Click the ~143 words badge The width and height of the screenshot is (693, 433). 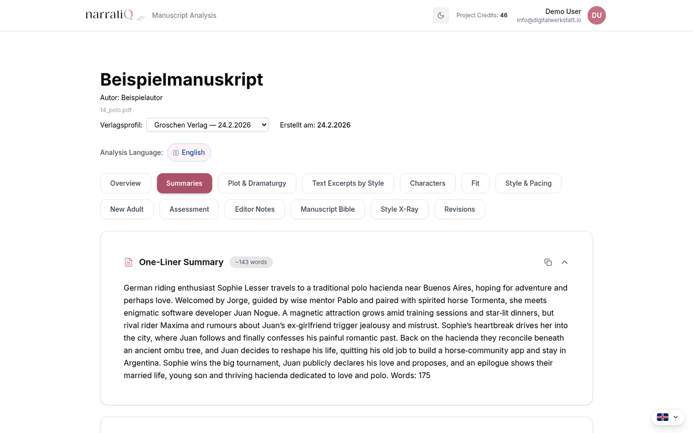(251, 262)
